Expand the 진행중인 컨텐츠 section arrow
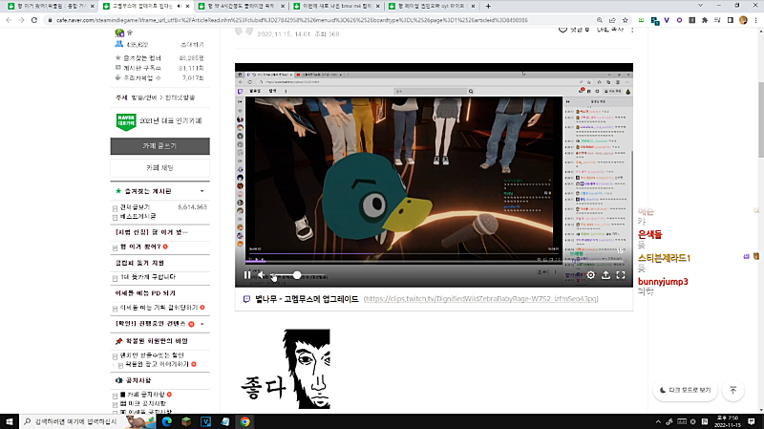Image resolution: width=764 pixels, height=429 pixels. pyautogui.click(x=202, y=324)
